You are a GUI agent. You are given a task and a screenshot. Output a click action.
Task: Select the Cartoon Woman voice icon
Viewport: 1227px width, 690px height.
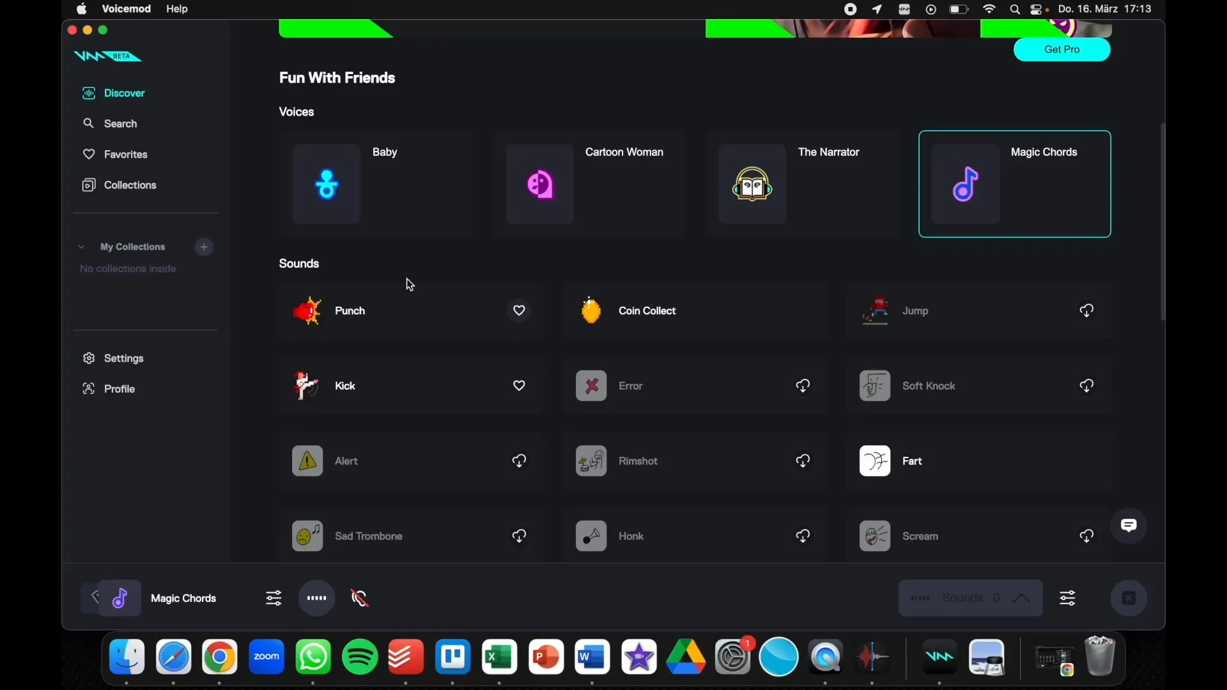(540, 185)
